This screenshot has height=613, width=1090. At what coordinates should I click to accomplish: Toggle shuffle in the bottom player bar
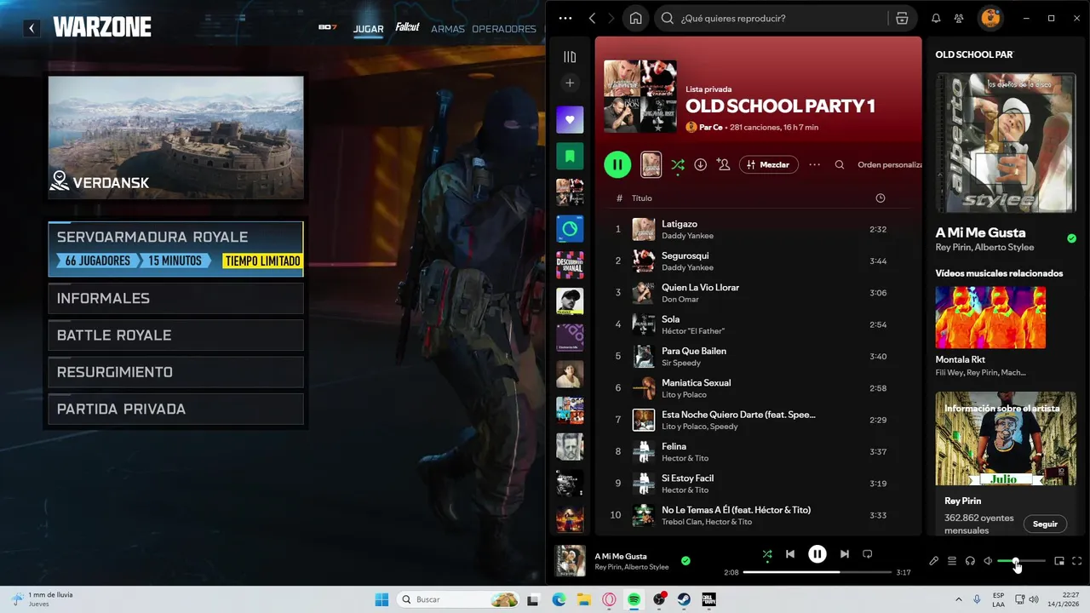767,554
